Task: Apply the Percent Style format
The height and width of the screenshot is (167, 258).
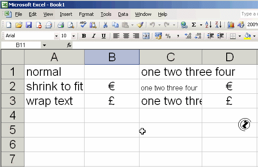Action: click(168, 36)
